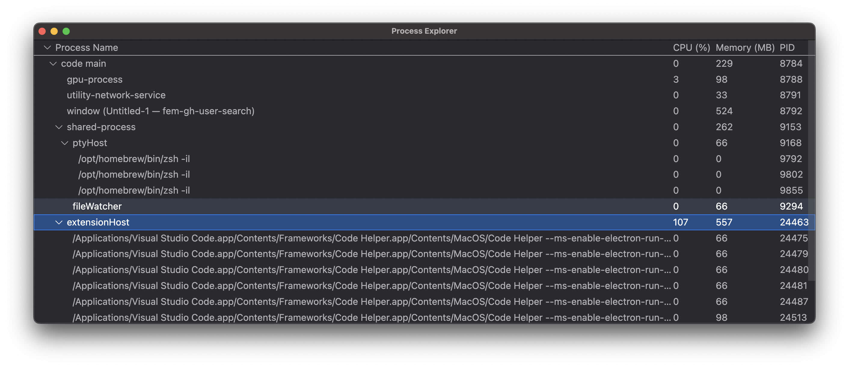Select the window (Untitled-1 — fem-gh-user-search) row
This screenshot has width=849, height=368.
161,111
